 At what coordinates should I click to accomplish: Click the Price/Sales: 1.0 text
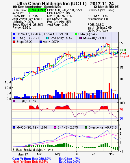[98, 19]
